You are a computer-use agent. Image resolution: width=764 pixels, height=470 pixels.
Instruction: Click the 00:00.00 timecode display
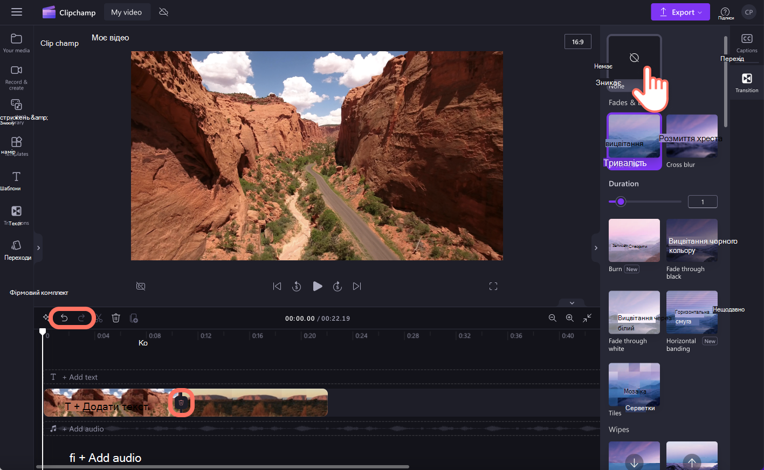[300, 319]
